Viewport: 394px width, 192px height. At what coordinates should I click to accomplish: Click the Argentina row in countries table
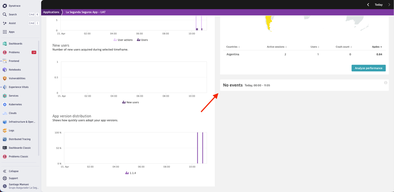pyautogui.click(x=304, y=54)
